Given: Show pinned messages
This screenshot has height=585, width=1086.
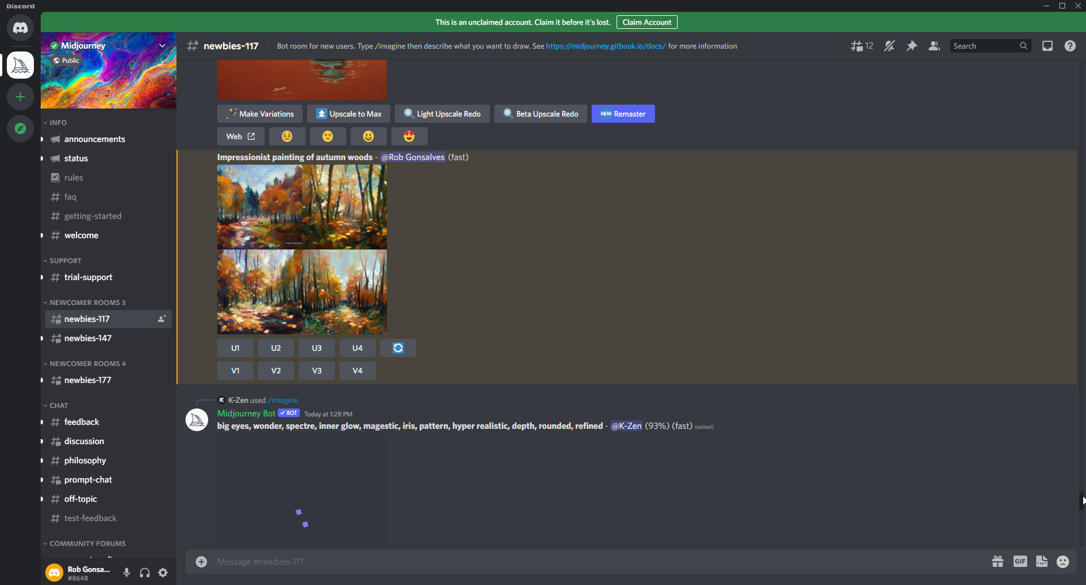Looking at the screenshot, I should tap(912, 46).
